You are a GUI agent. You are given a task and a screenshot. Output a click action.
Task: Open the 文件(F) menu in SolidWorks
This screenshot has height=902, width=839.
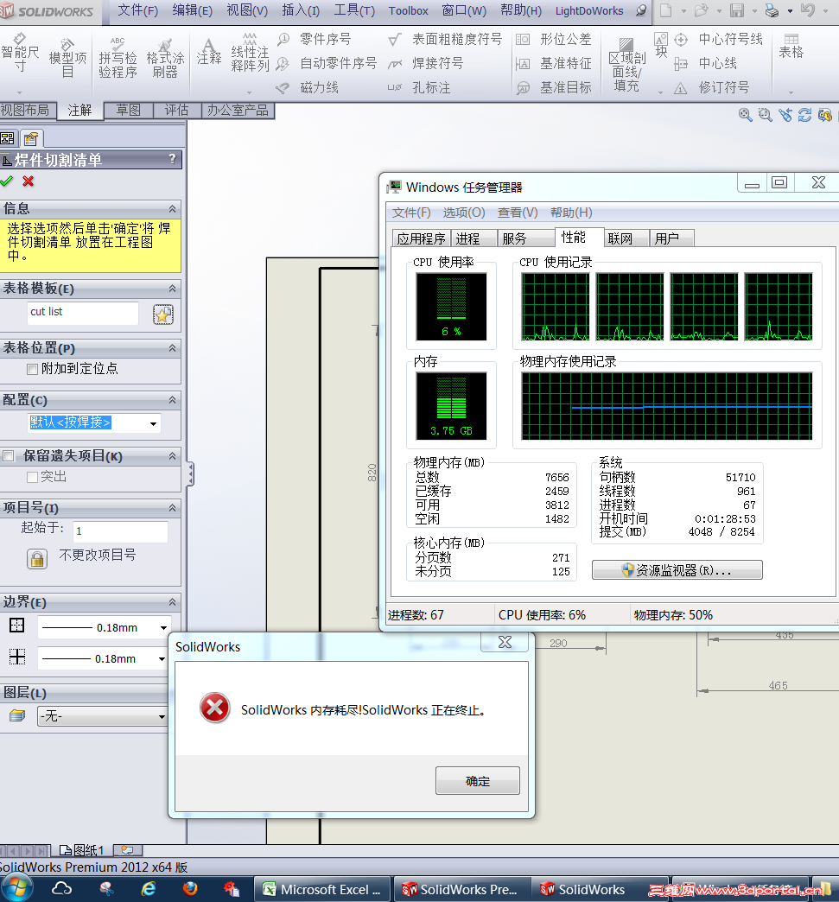(137, 10)
